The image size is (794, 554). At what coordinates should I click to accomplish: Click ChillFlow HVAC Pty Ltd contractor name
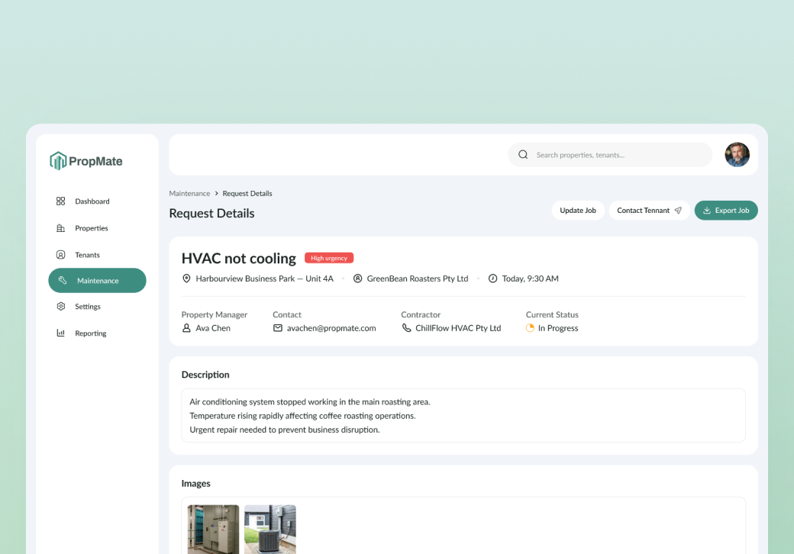[x=458, y=328]
